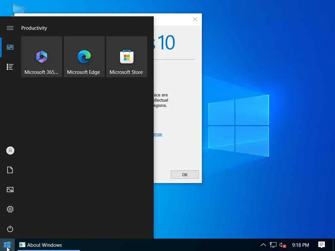335x251 pixels.
Task: Open the Power options icon
Action: coord(10,229)
